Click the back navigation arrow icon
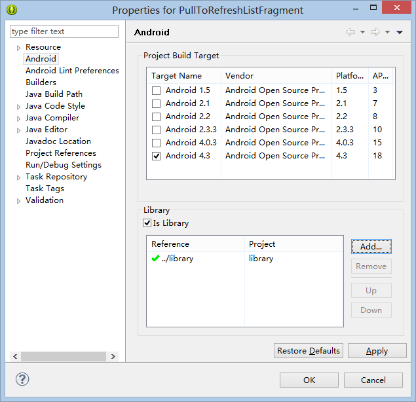This screenshot has width=416, height=402. point(350,32)
